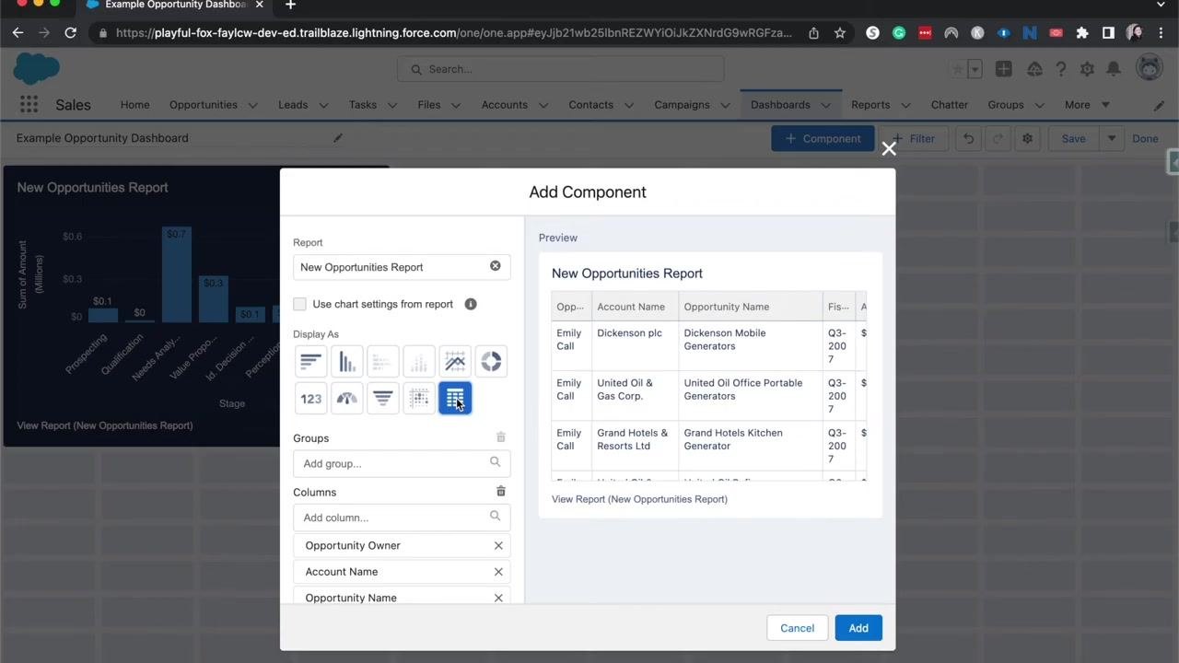
Task: Go to the Chatter tab
Action: [949, 105]
